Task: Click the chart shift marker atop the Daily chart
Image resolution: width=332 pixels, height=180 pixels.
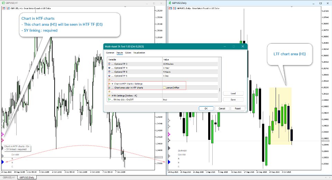Action: point(292,7)
